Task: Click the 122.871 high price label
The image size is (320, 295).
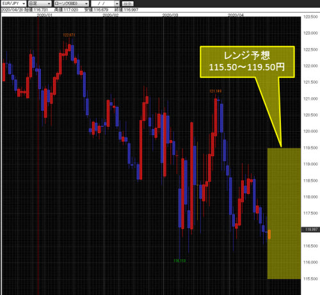Action: [x=69, y=35]
